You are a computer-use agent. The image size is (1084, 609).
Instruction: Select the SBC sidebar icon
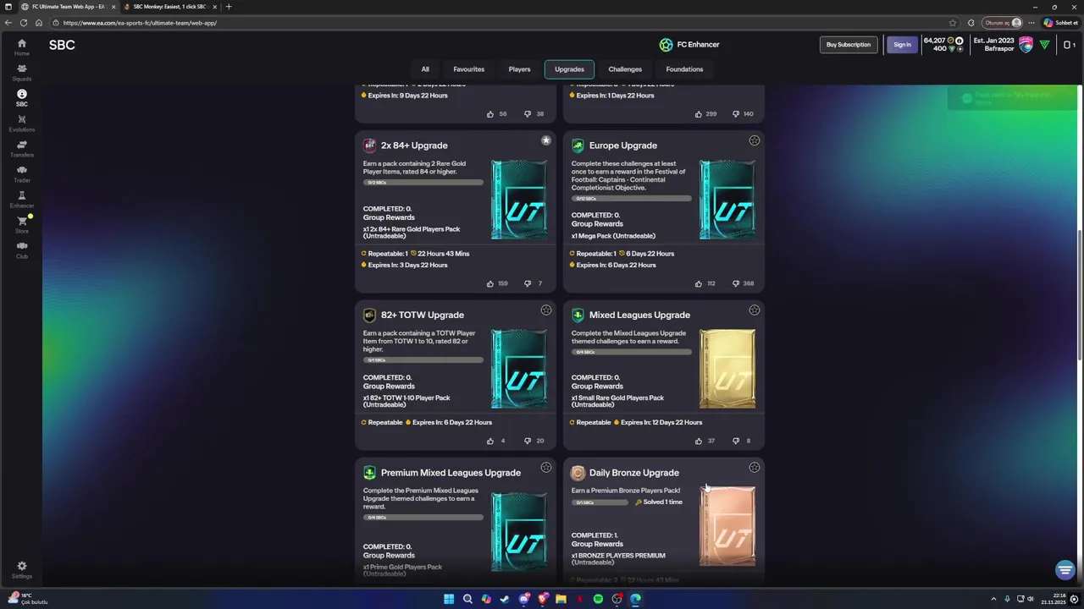click(x=21, y=98)
